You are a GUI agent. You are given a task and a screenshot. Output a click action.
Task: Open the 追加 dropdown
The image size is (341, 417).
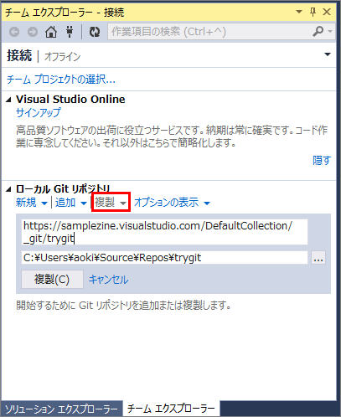pyautogui.click(x=71, y=203)
